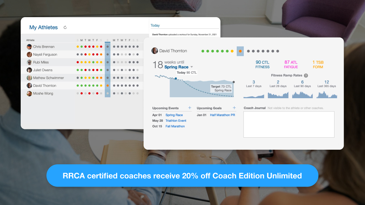Click the 'Athlete' column header
Image resolution: width=365 pixels, height=205 pixels.
click(x=31, y=40)
